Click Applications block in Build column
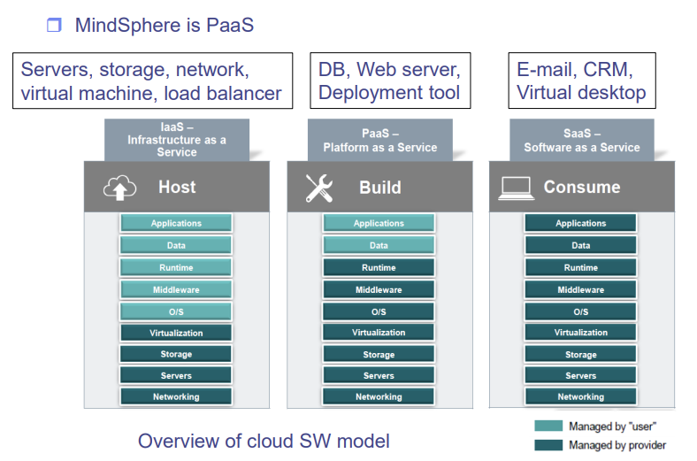The height and width of the screenshot is (461, 697). click(x=379, y=223)
